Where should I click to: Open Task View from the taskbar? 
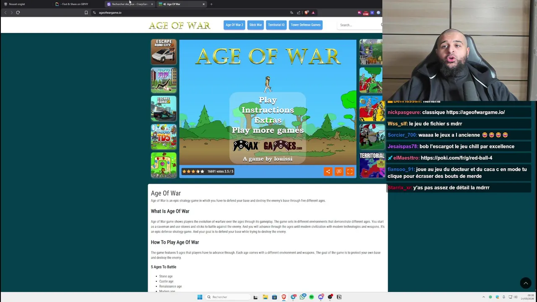255,297
